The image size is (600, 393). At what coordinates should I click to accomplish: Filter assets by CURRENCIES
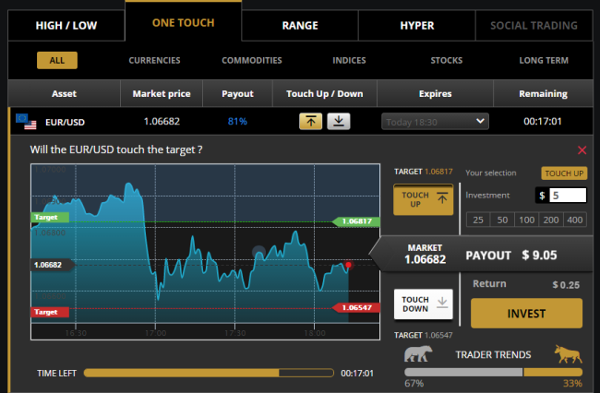coord(154,61)
